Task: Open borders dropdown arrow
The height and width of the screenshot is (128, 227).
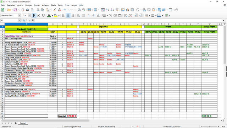Action: click(149, 16)
